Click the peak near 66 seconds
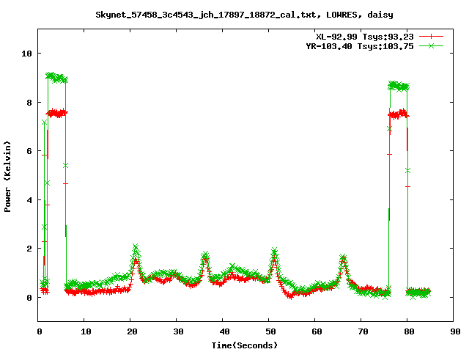The width and height of the screenshot is (469, 352). (343, 257)
